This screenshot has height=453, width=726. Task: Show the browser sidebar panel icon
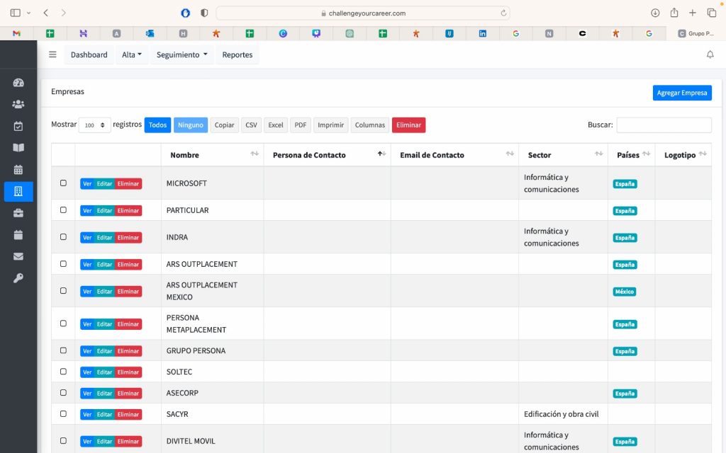16,13
